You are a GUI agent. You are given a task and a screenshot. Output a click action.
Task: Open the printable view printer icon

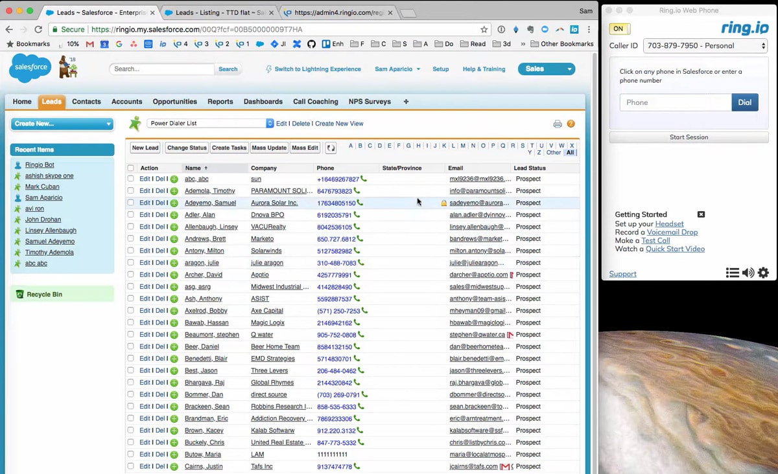[558, 124]
